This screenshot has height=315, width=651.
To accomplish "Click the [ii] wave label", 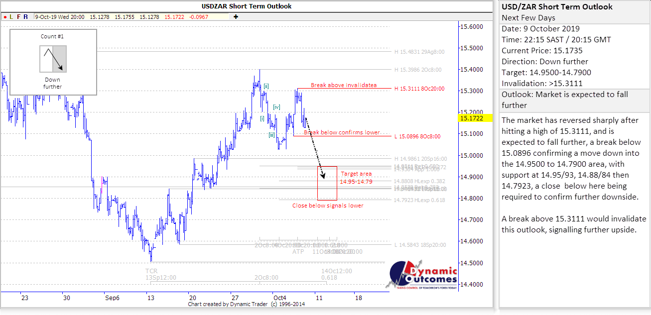I will (x=266, y=86).
